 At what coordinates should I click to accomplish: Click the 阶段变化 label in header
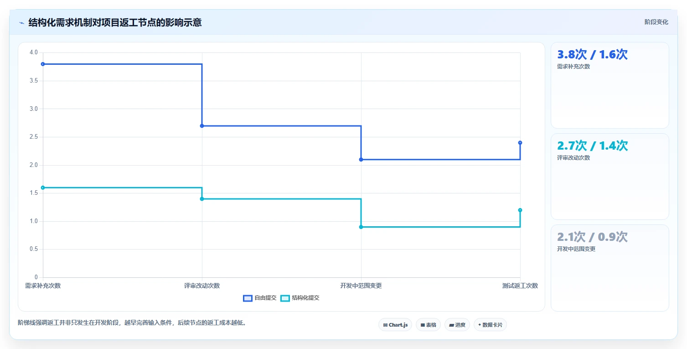click(656, 22)
